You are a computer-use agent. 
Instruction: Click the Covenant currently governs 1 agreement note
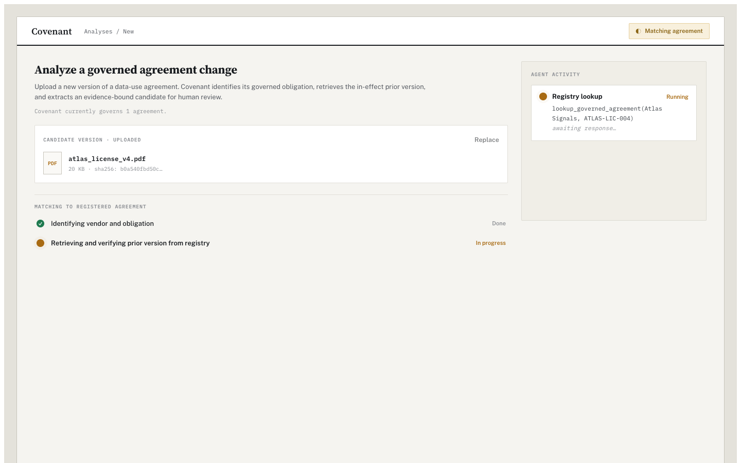pyautogui.click(x=100, y=111)
